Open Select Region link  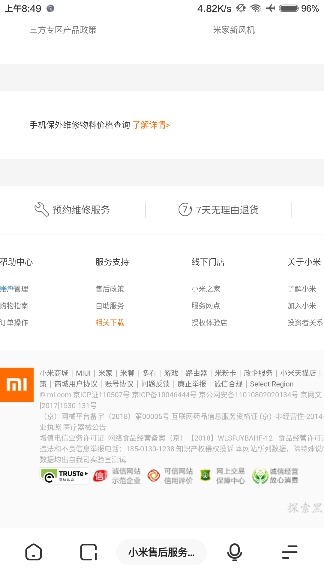click(x=272, y=384)
